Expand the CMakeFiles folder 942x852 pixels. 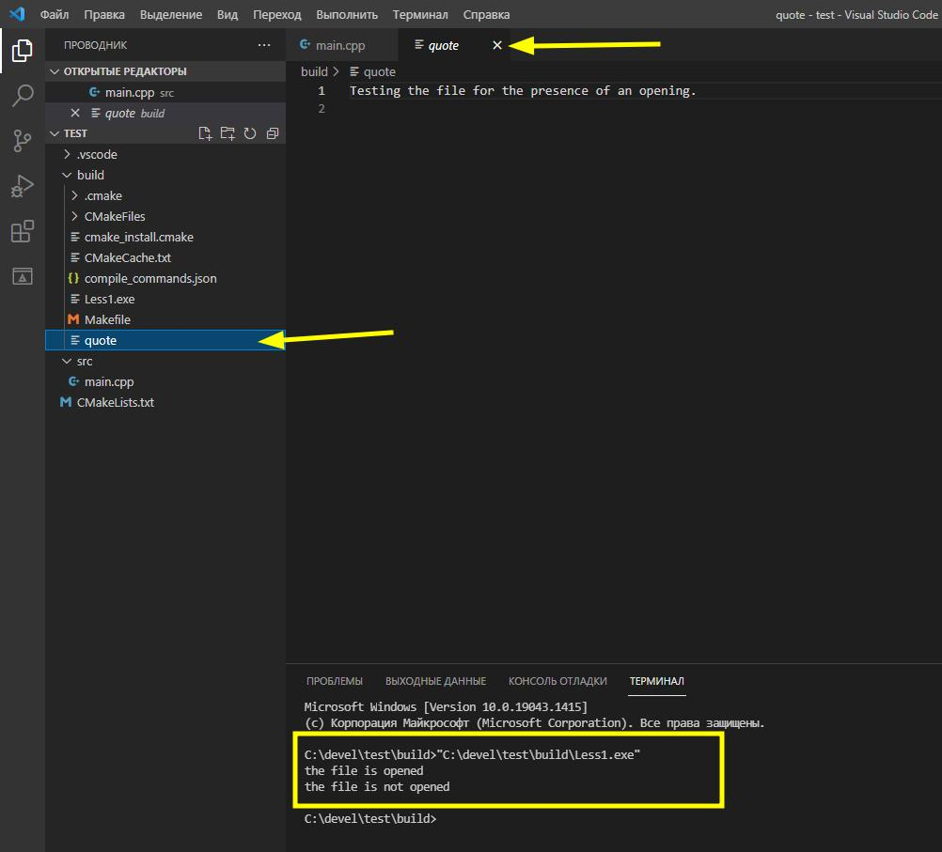(x=114, y=216)
